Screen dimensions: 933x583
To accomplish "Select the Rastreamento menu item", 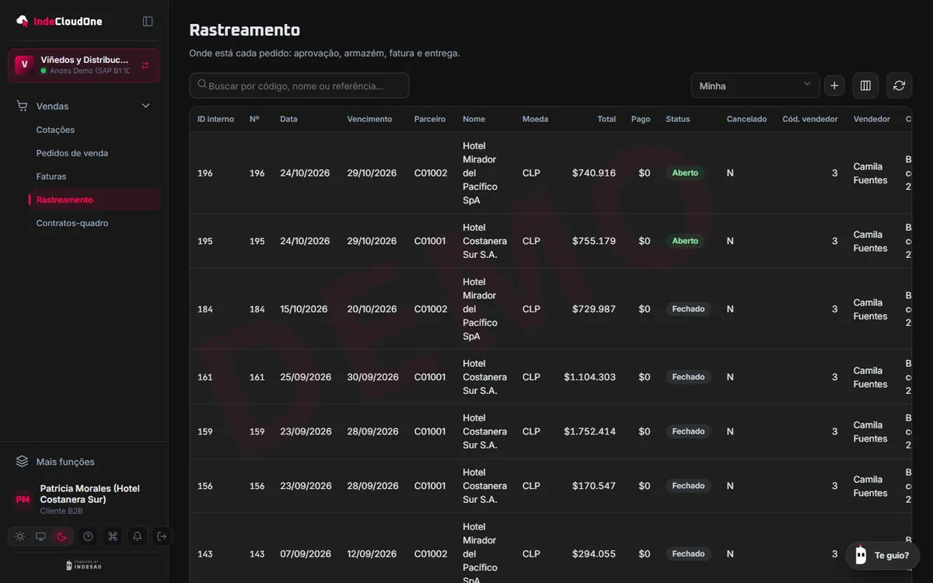I will pos(94,200).
